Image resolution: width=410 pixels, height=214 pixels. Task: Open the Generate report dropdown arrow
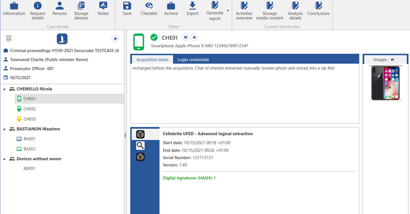tap(228, 11)
